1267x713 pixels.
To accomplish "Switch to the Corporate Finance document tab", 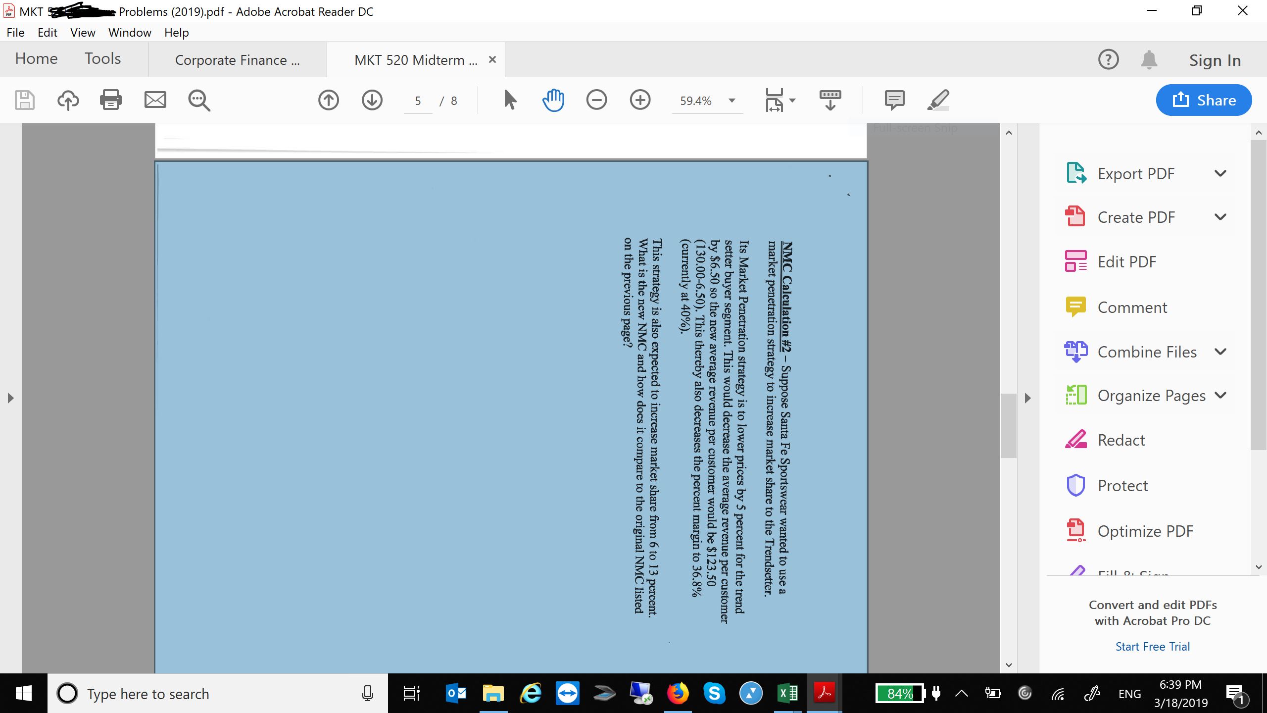I will (x=237, y=59).
